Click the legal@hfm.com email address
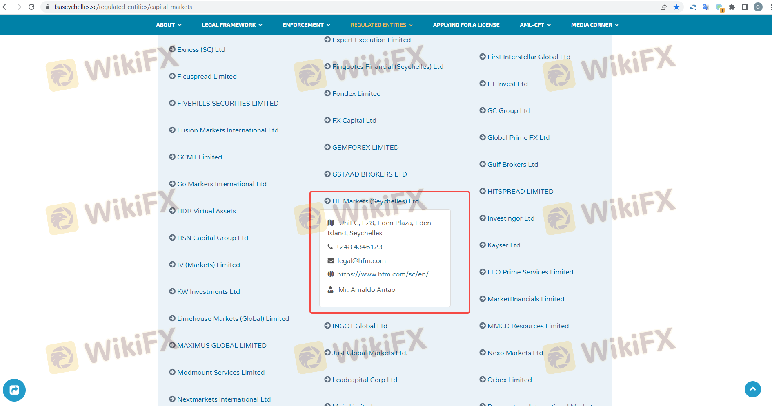 tap(361, 261)
